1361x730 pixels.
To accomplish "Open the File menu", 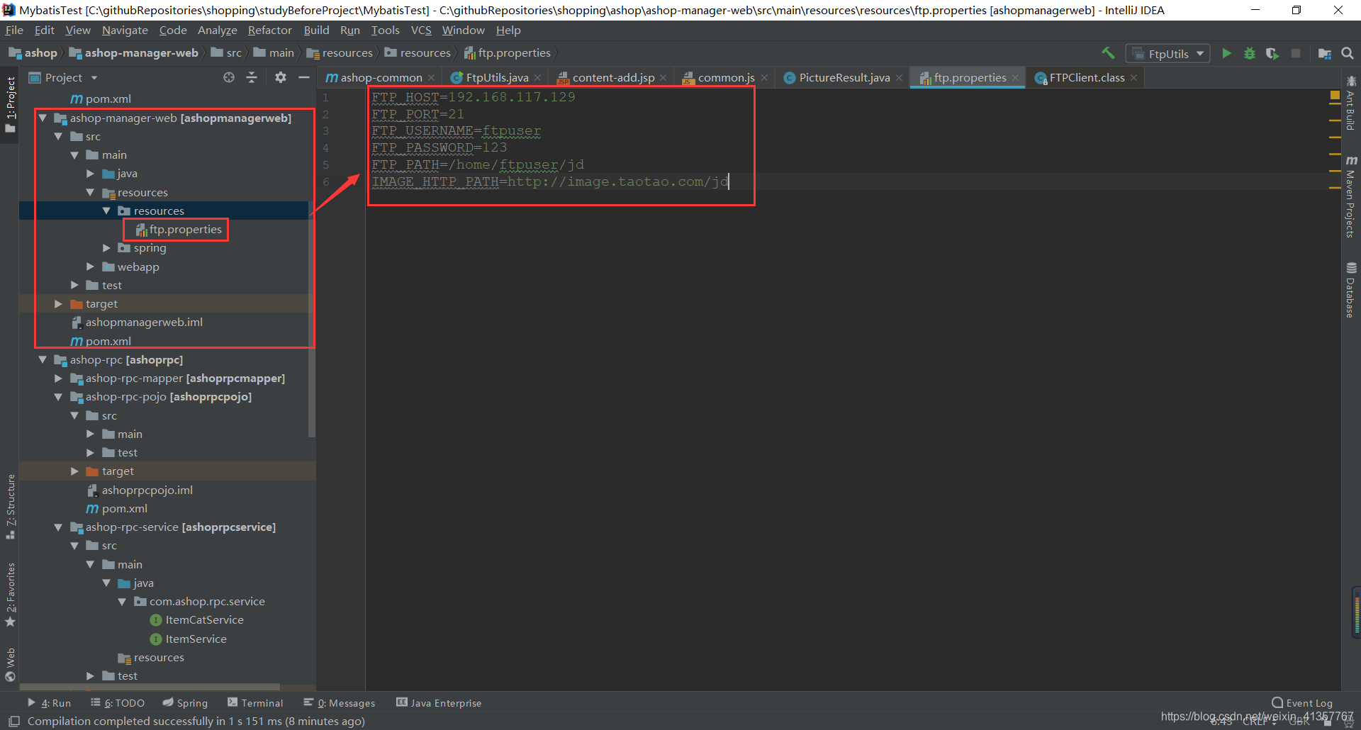I will click(14, 30).
